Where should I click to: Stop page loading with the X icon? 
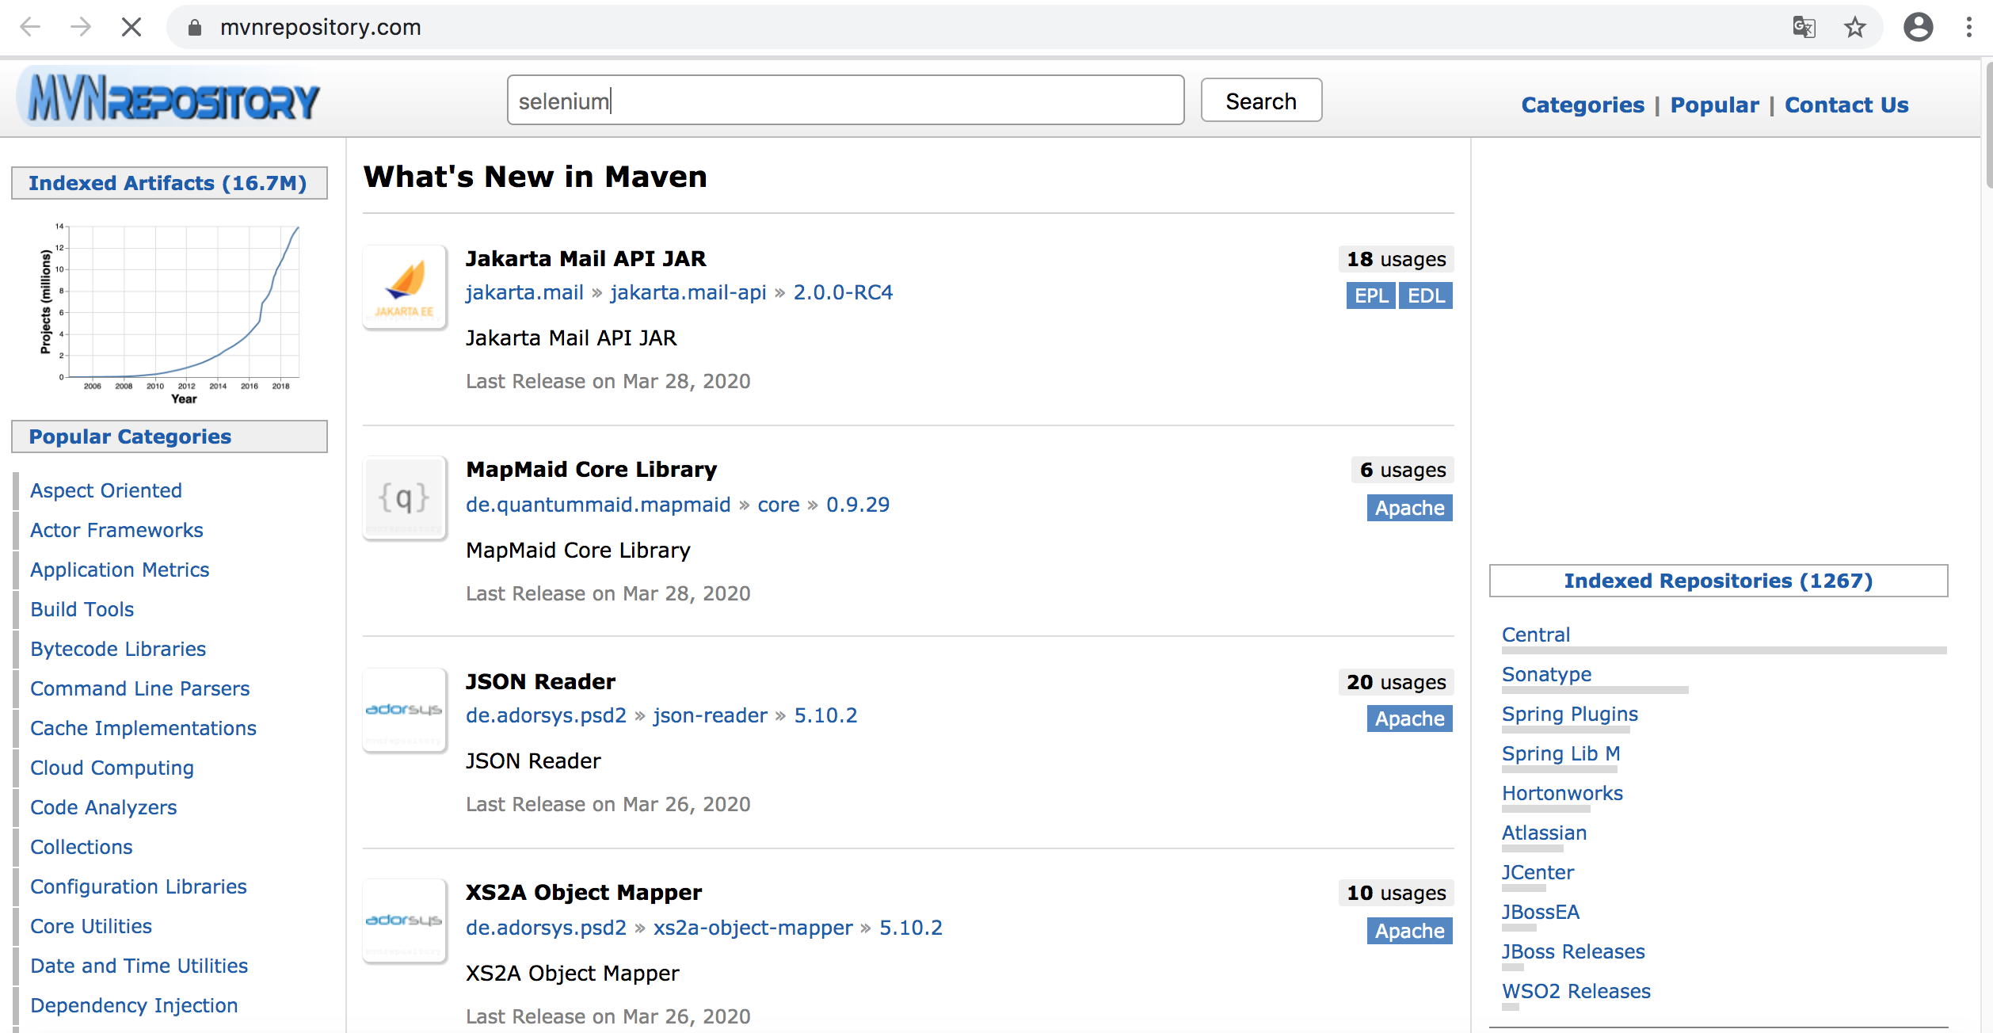[x=131, y=27]
